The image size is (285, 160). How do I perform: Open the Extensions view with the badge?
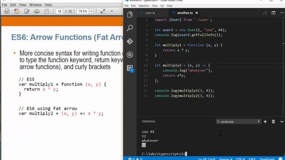pyautogui.click(x=130, y=68)
